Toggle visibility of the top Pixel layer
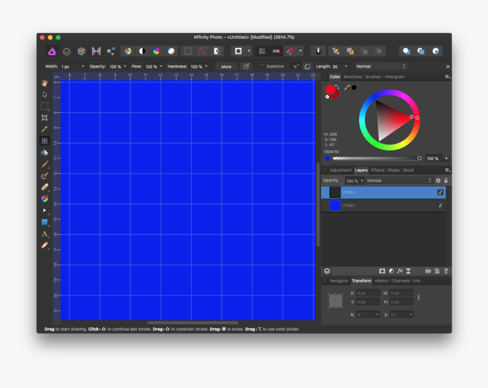Image resolution: width=488 pixels, height=388 pixels. pyautogui.click(x=441, y=192)
